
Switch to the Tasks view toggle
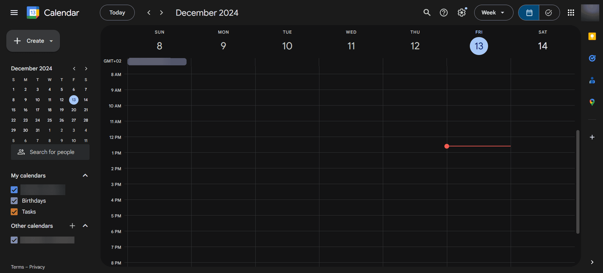point(549,13)
